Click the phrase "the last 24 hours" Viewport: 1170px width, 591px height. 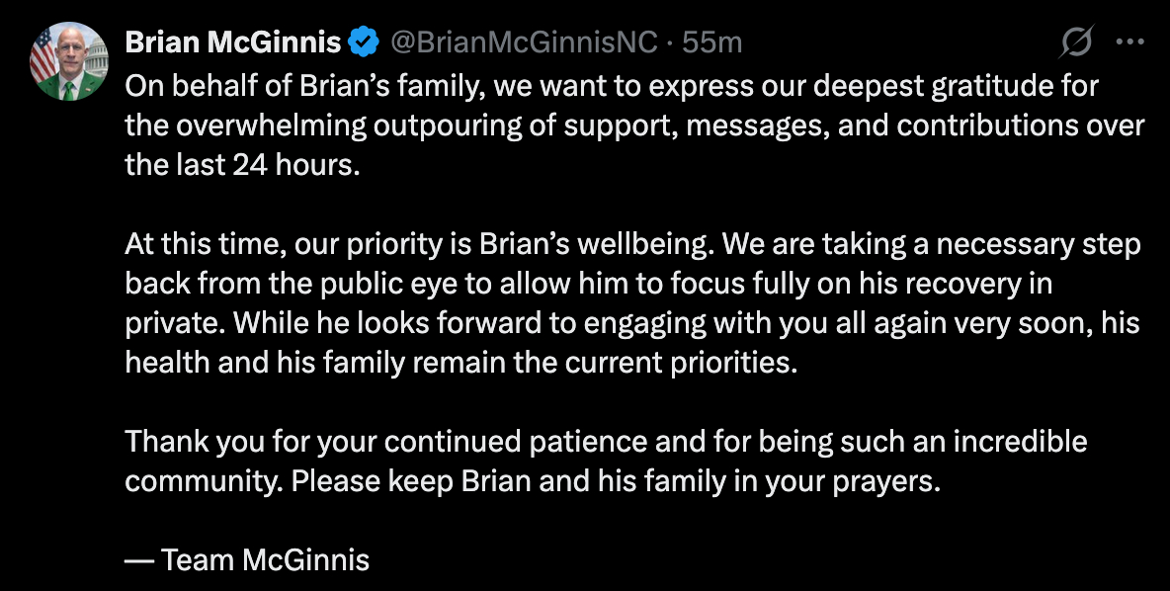pyautogui.click(x=237, y=165)
